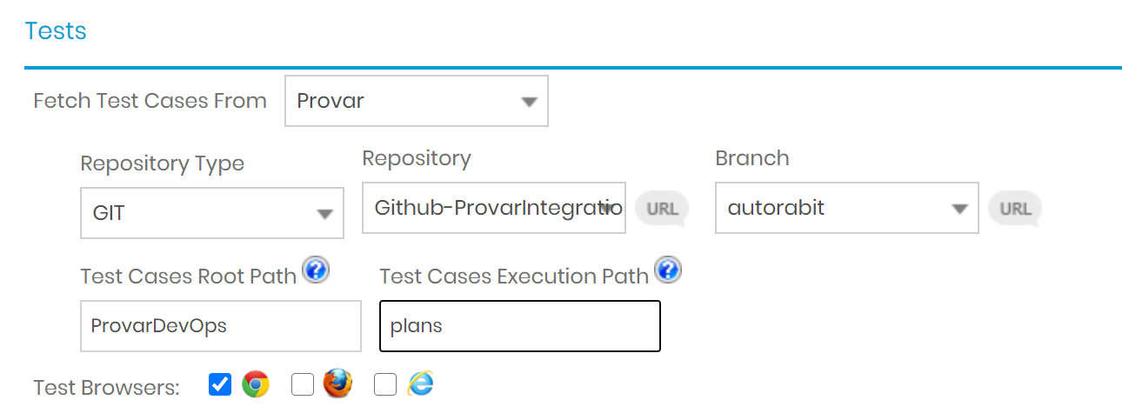
Task: Click into the ProvarDevOps root path field
Action: pos(221,326)
